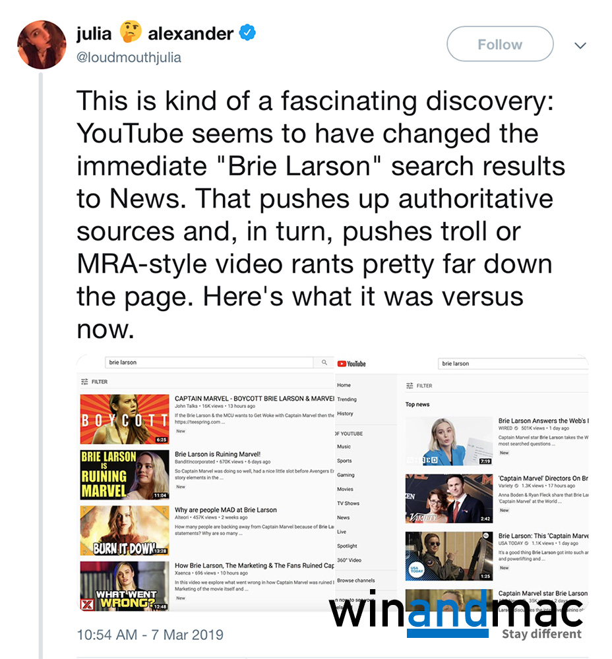This screenshot has height=659, width=612.
Task: Open the FILTER icon in the right screenshot
Action: 410,386
